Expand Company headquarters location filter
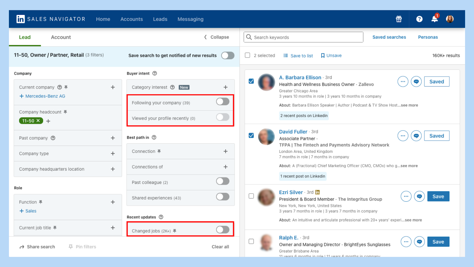Viewport: 474px width, 267px height. (x=113, y=169)
